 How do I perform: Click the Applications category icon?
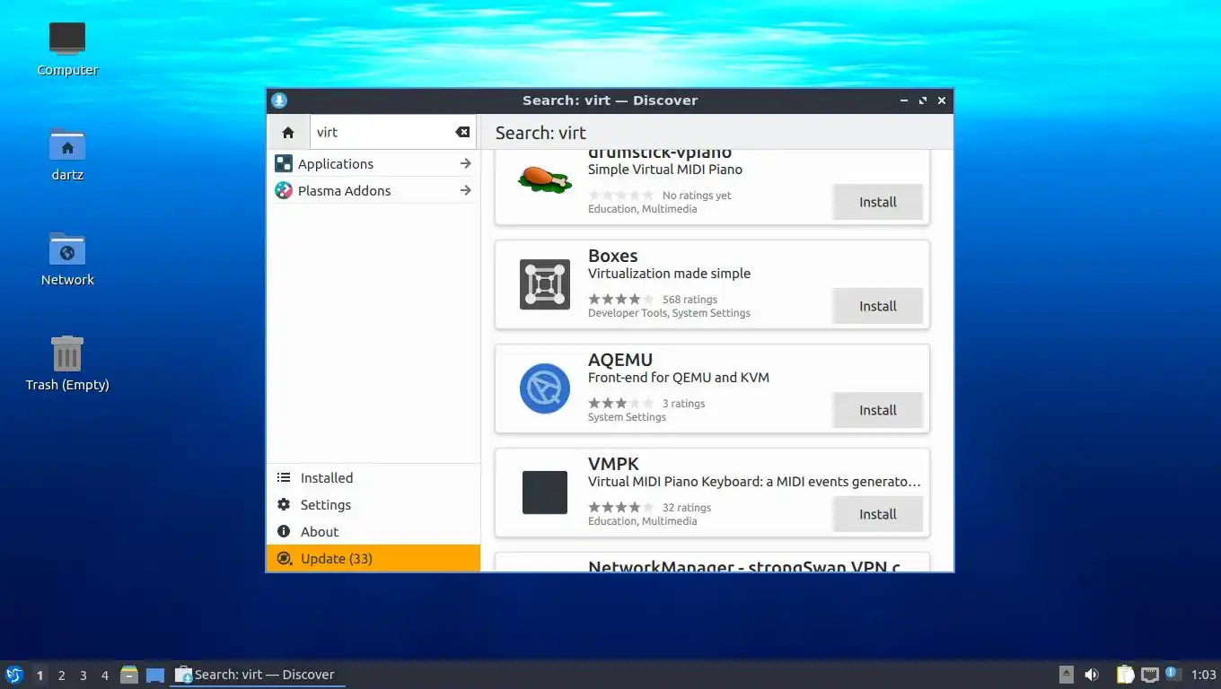(x=284, y=163)
